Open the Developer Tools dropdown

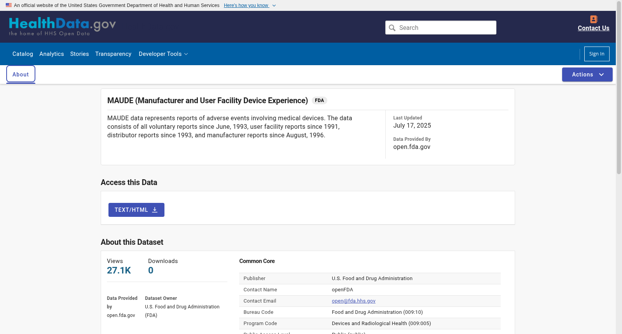[x=163, y=54]
